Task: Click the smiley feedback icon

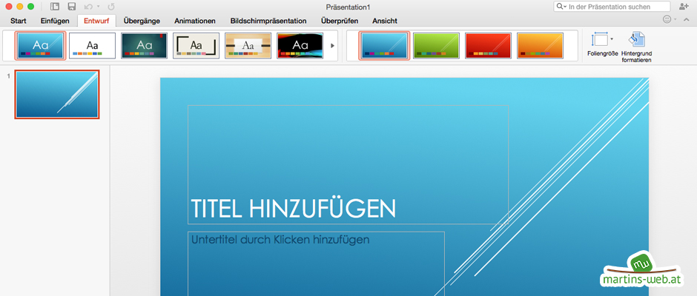Action: 667,19
